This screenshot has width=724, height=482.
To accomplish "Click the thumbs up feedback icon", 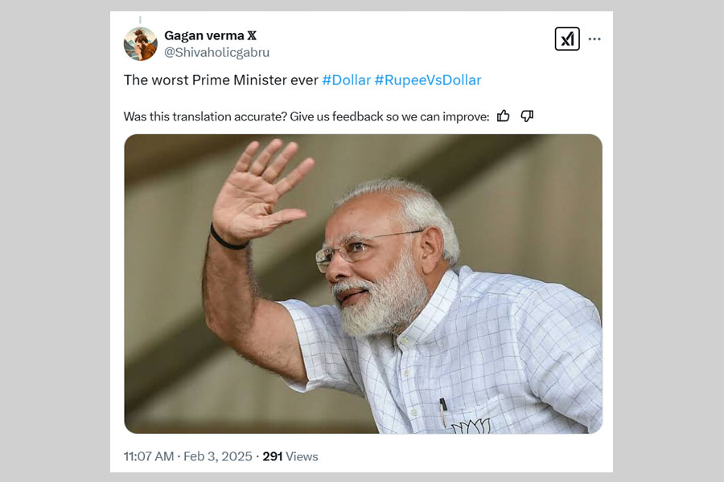I will 504,116.
